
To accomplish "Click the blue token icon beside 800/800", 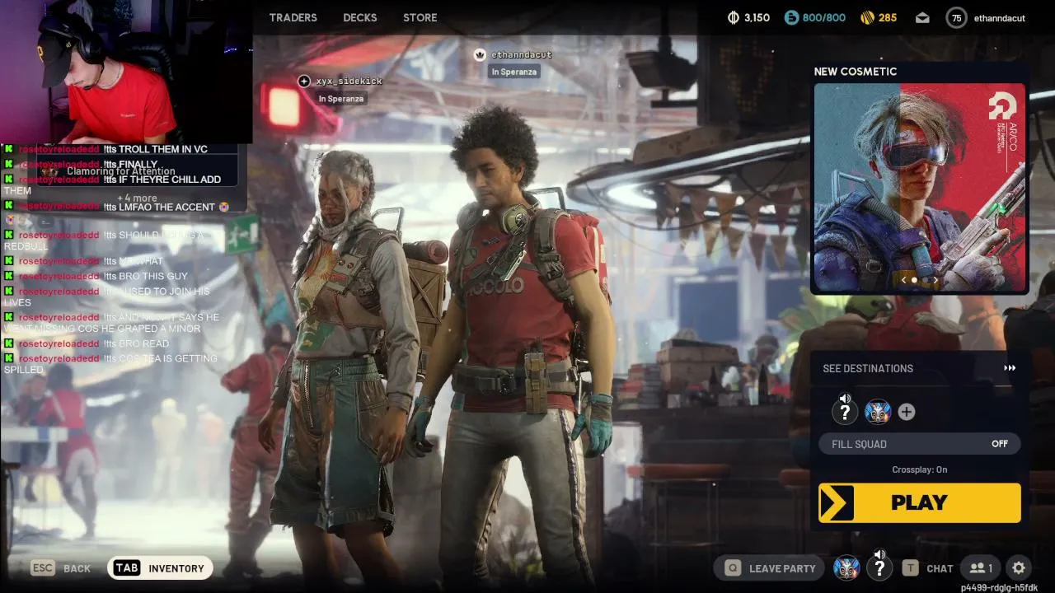I will click(x=791, y=17).
